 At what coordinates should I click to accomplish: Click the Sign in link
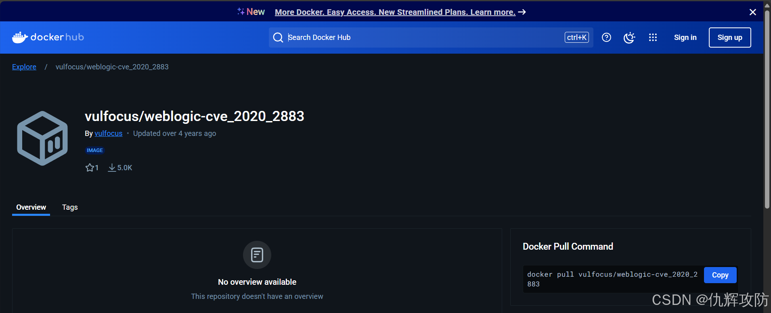click(x=685, y=38)
